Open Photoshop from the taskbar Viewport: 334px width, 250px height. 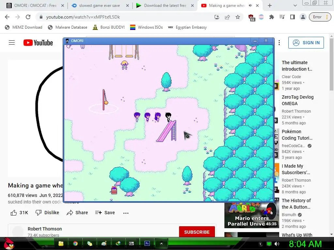[x=147, y=243]
